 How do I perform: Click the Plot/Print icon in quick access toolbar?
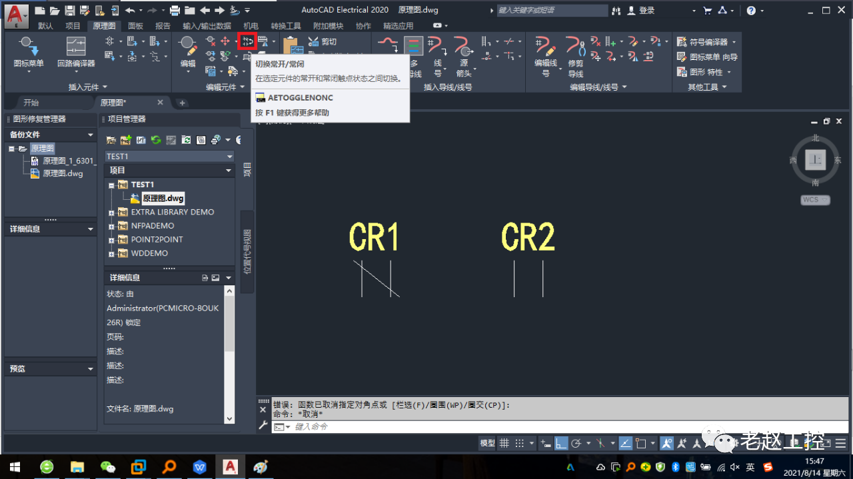point(175,11)
